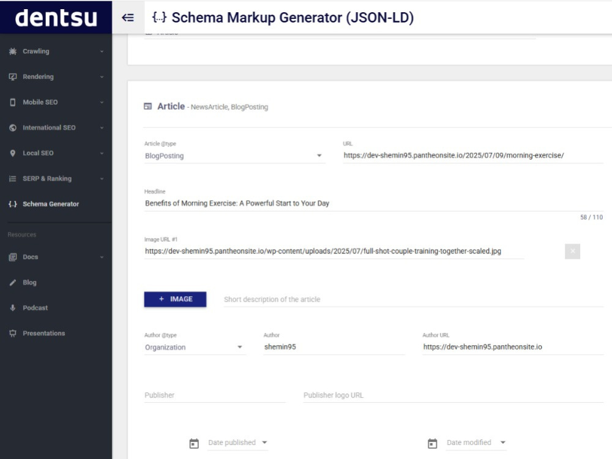The image size is (612, 459).
Task: Click the Podcast microphone icon
Action: (13, 308)
